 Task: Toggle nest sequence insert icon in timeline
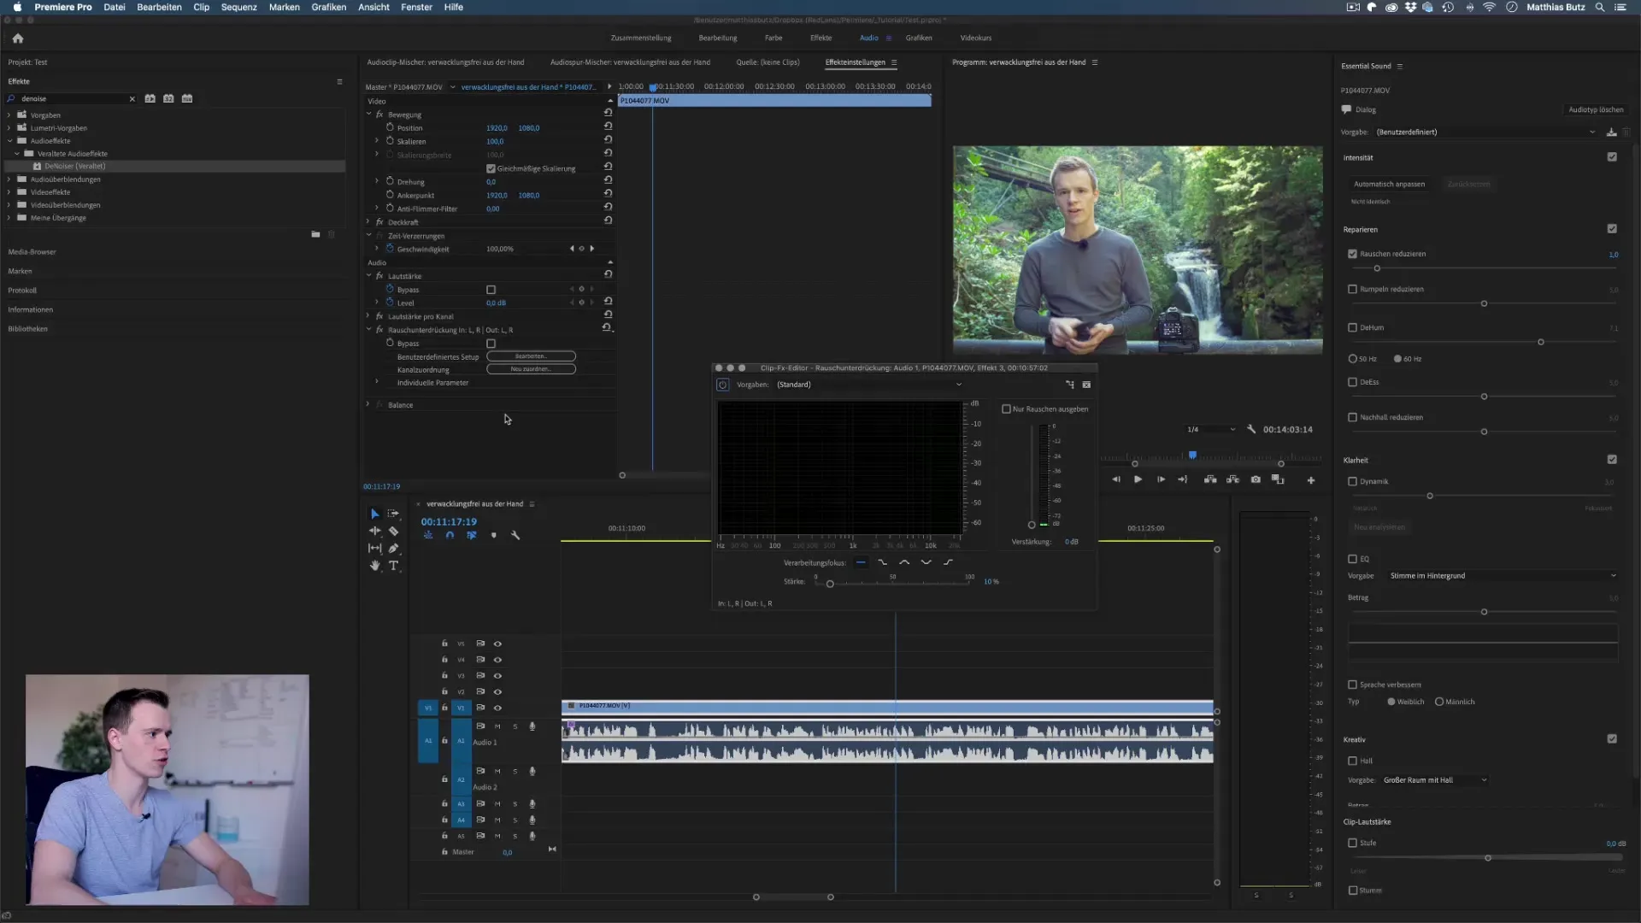tap(428, 535)
